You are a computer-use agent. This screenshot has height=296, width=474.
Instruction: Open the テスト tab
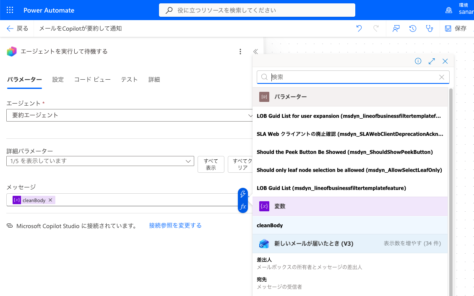pyautogui.click(x=129, y=79)
